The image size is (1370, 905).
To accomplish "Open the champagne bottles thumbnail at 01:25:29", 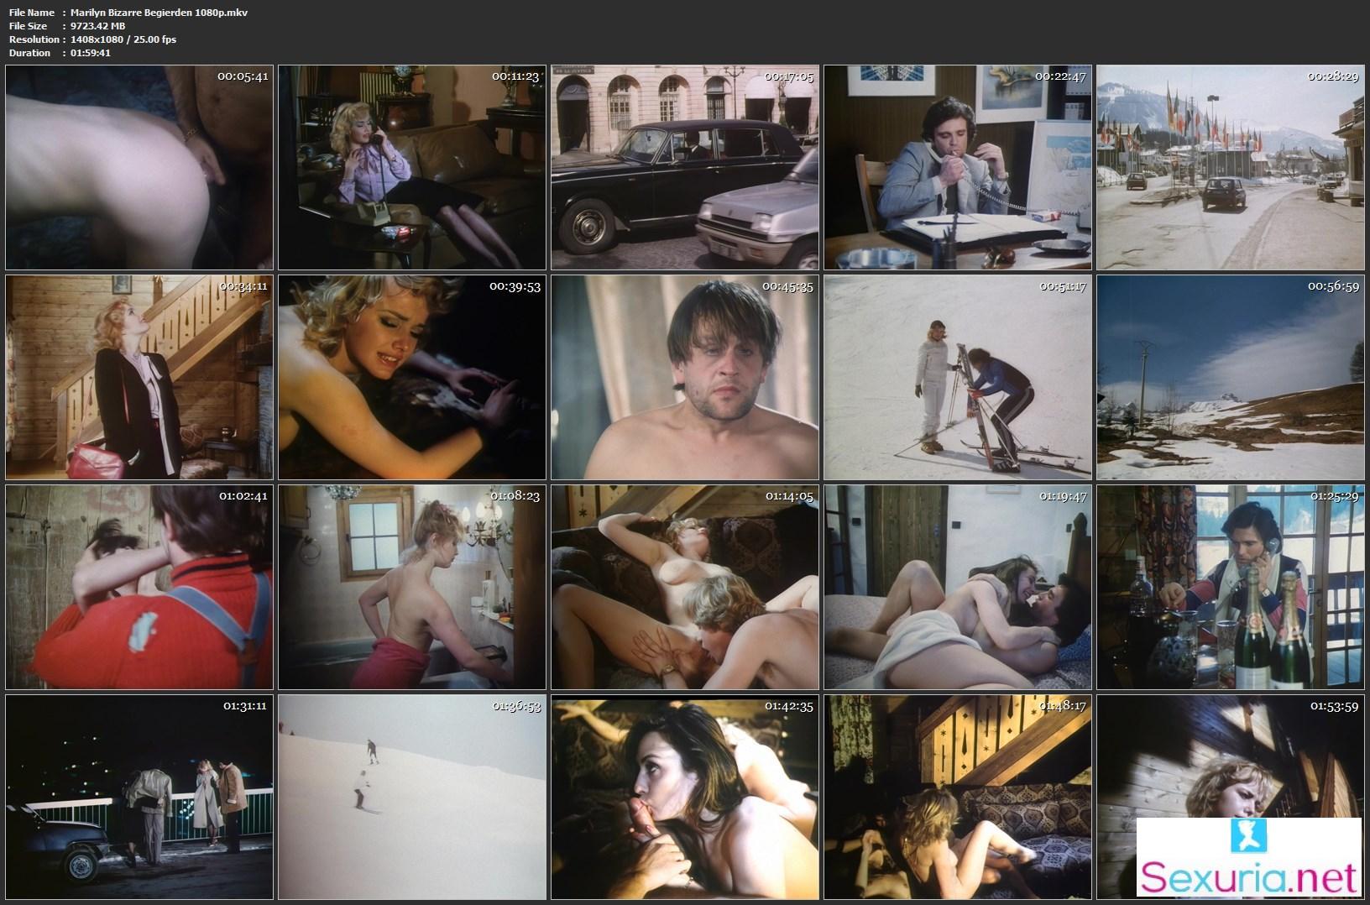I will [x=1230, y=587].
